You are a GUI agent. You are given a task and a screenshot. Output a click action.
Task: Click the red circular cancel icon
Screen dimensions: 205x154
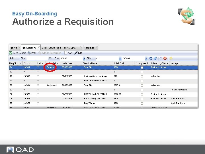pyautogui.click(x=165, y=58)
